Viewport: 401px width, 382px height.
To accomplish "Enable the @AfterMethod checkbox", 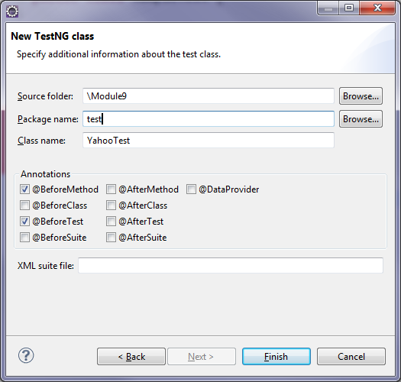I will click(111, 189).
